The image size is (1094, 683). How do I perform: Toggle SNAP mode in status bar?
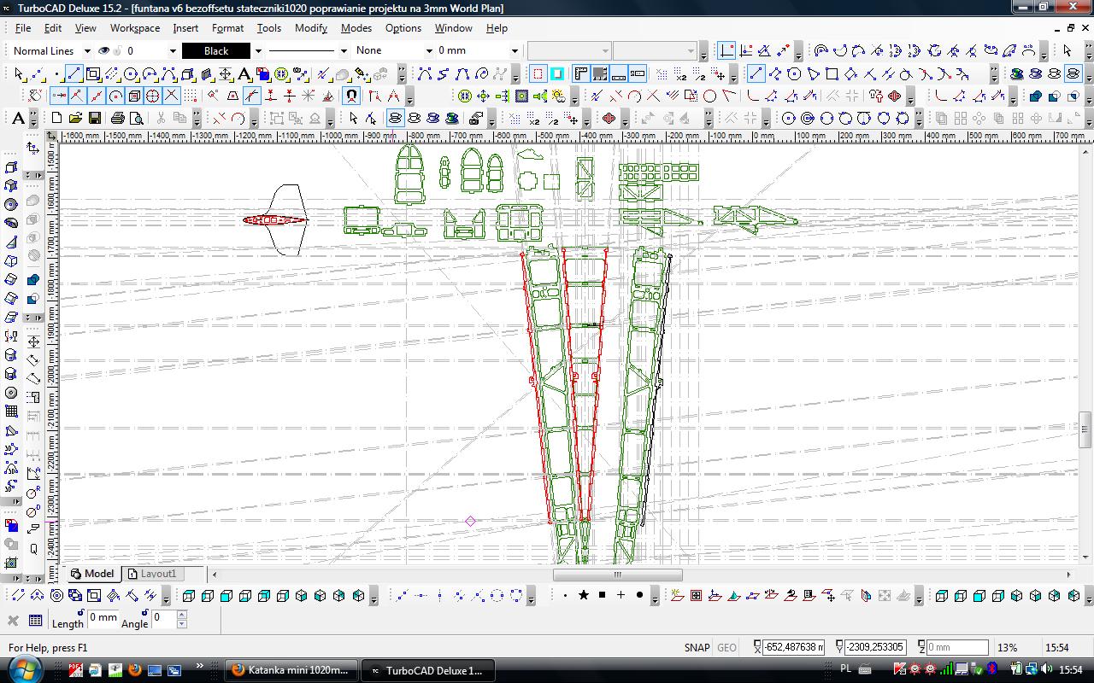[x=697, y=647]
